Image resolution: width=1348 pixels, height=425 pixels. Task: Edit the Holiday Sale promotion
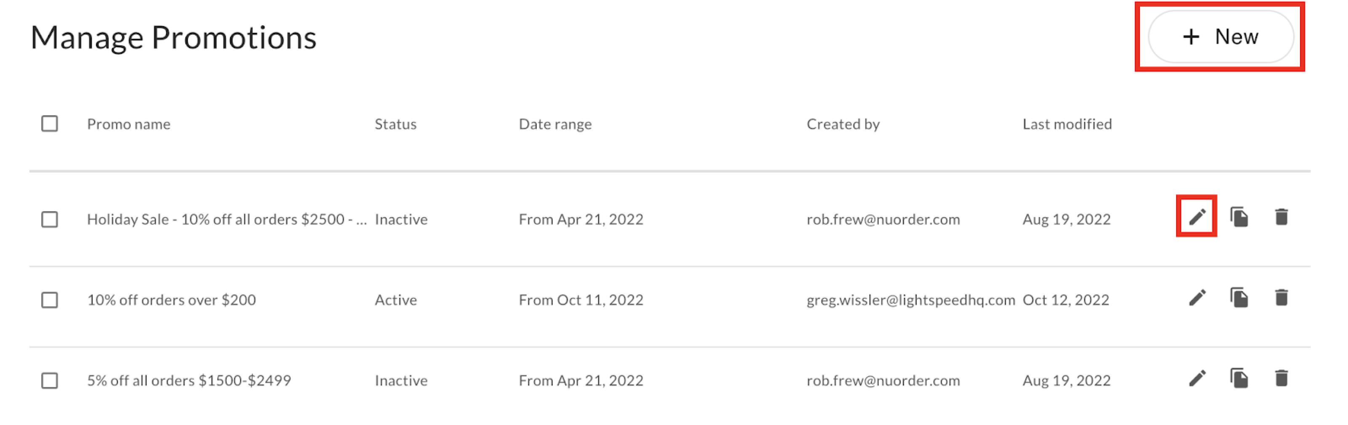pyautogui.click(x=1197, y=217)
